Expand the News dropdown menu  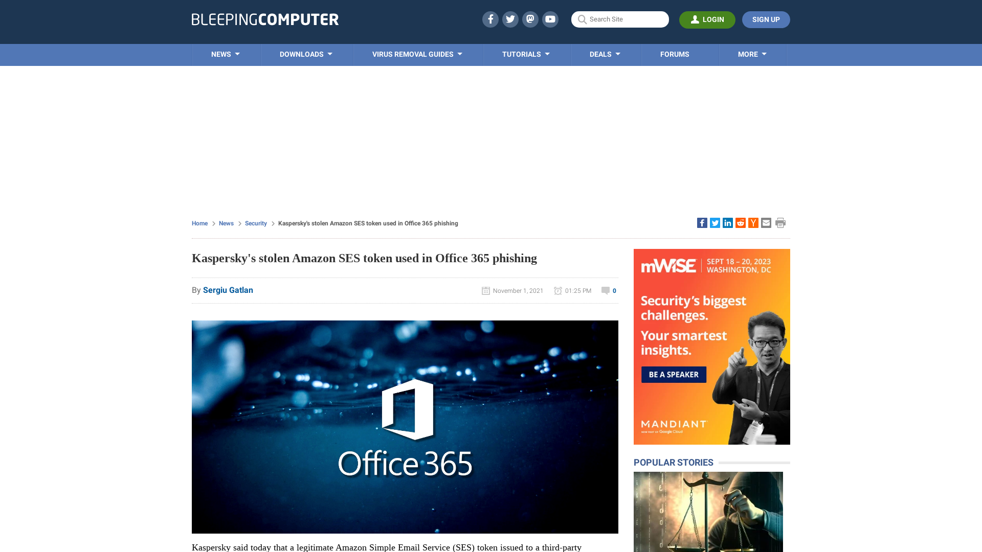(226, 54)
